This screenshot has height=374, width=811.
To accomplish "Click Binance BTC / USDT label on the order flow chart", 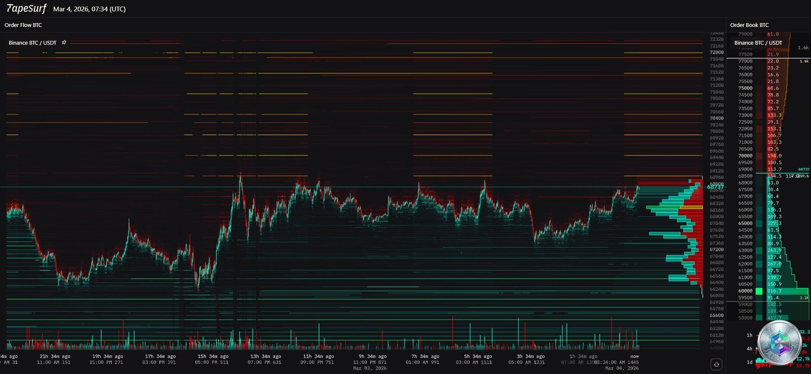I will (32, 43).
